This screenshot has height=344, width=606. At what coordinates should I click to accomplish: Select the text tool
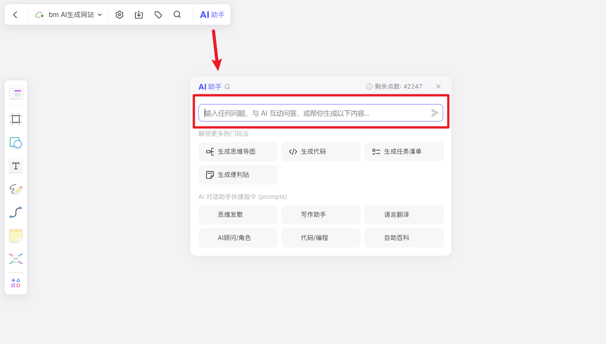[16, 166]
